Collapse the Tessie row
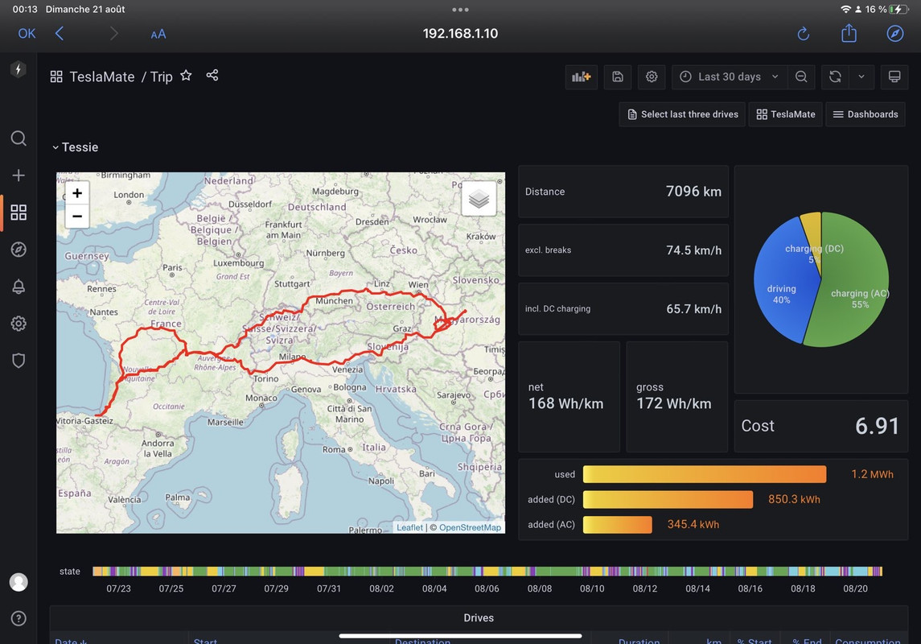Screen dimensions: 921x644 point(75,147)
